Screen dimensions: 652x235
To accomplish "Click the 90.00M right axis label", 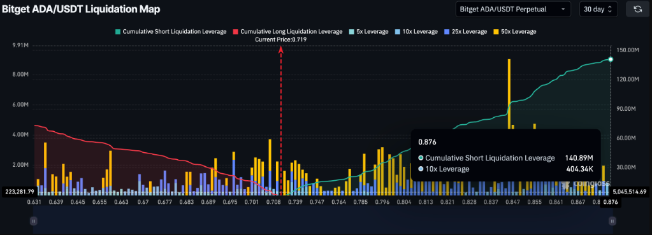I will (627, 108).
